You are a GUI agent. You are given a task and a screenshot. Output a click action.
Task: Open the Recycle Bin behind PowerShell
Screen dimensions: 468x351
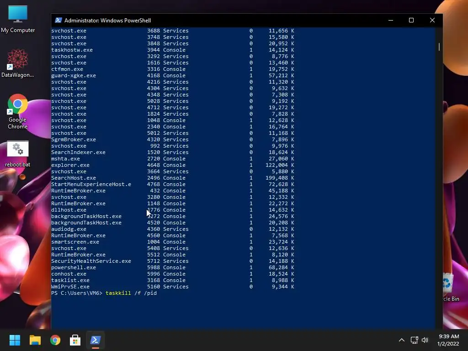click(451, 287)
